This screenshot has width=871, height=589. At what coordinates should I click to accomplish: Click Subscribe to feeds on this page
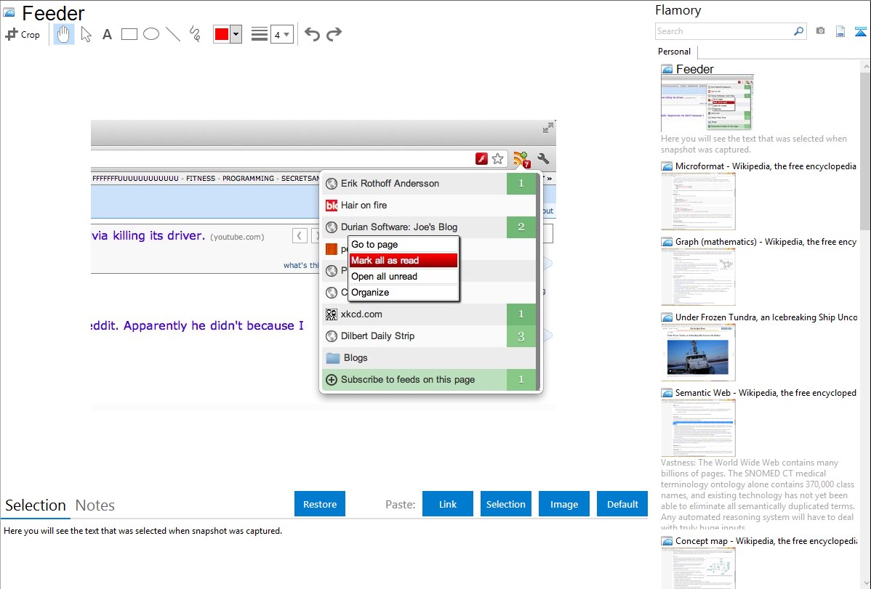[429, 380]
